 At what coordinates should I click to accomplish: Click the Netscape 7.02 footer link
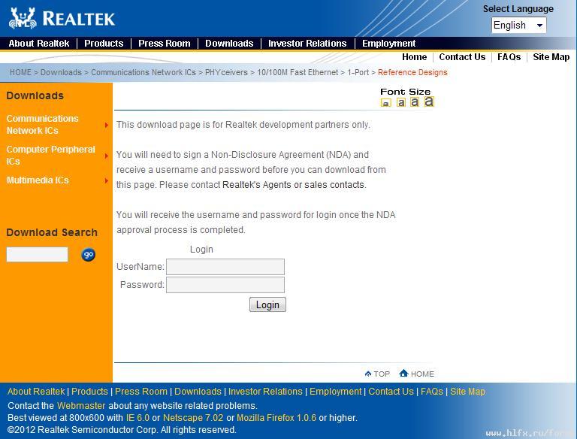point(193,418)
